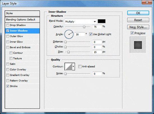Image resolution: width=154 pixels, height=114 pixels.
Task: Click the layer style preview thumbnail
Action: point(138,45)
